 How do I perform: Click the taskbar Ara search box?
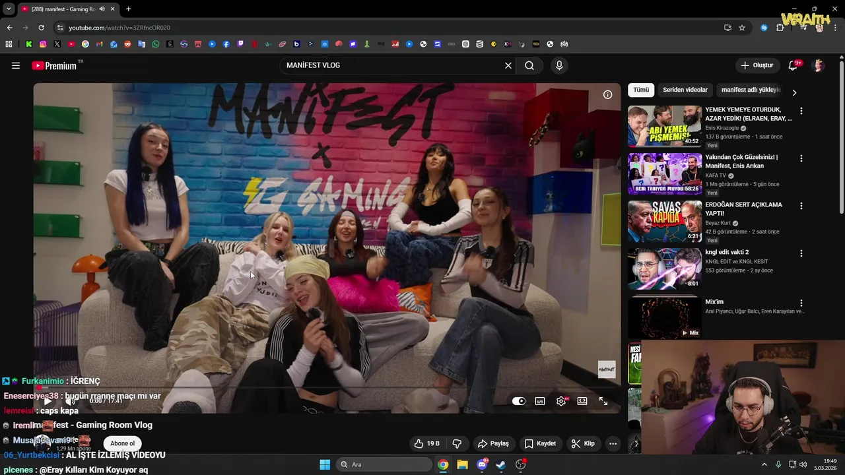[384, 464]
